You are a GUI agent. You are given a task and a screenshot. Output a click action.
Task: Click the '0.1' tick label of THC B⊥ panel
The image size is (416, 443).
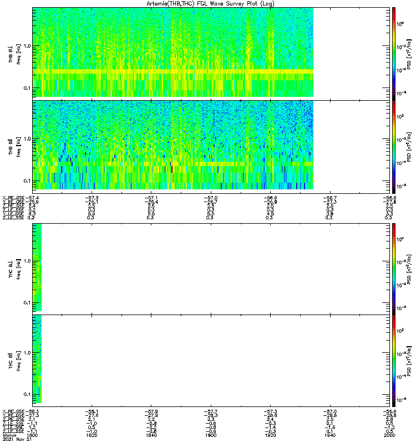27,302
